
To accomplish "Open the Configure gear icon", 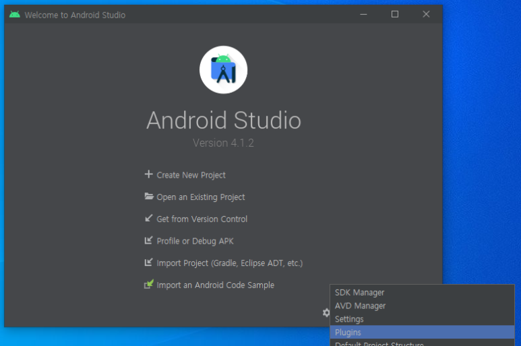I will tap(326, 312).
